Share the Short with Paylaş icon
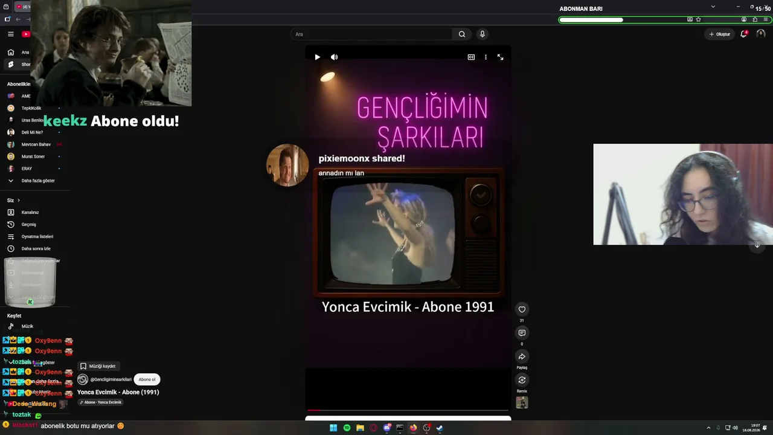This screenshot has height=435, width=773. (x=522, y=356)
